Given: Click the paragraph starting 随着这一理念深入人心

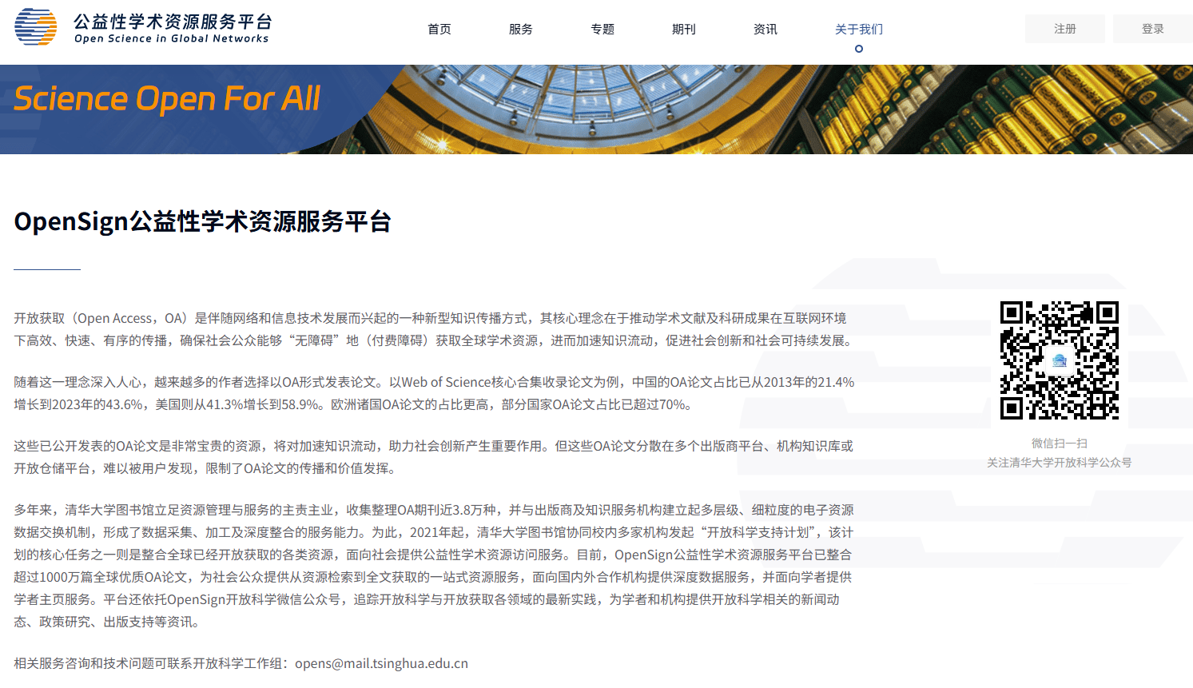Looking at the screenshot, I should click(435, 393).
